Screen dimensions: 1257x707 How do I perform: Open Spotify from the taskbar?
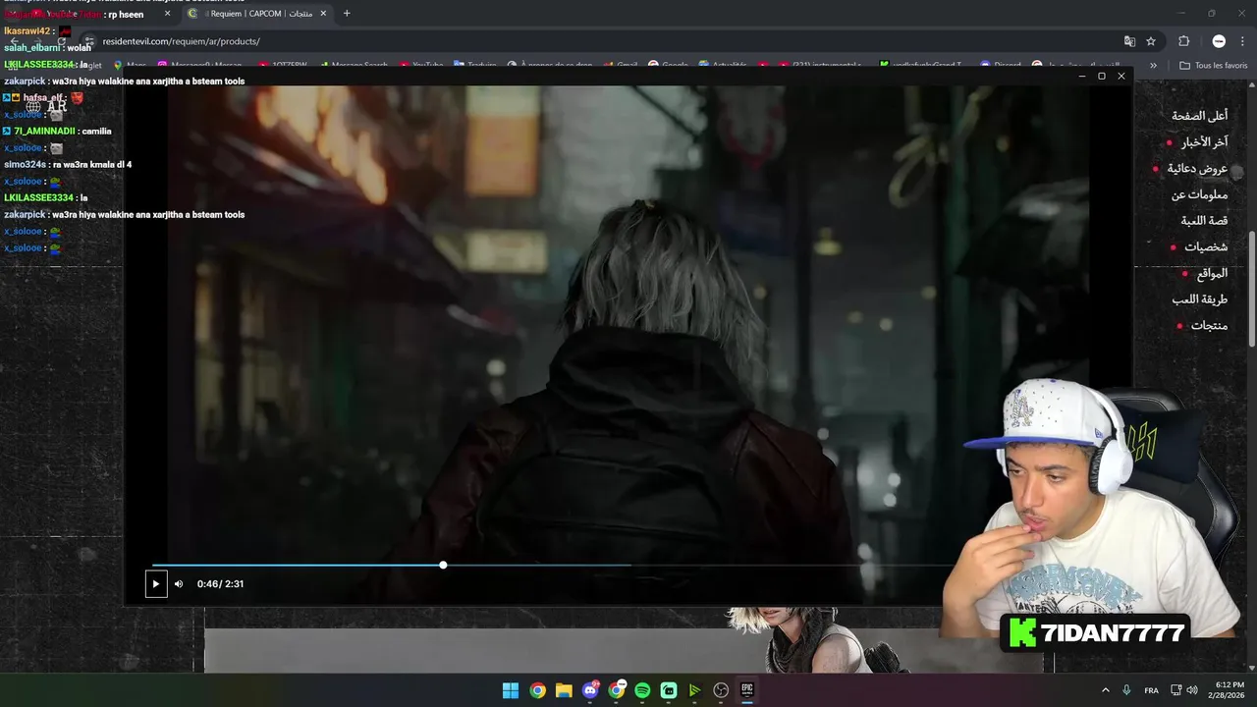pyautogui.click(x=642, y=690)
